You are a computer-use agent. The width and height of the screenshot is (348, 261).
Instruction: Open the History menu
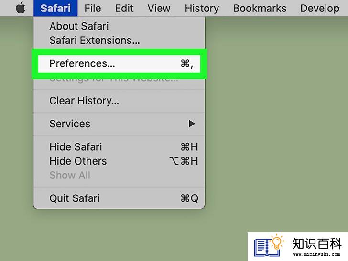pyautogui.click(x=202, y=8)
